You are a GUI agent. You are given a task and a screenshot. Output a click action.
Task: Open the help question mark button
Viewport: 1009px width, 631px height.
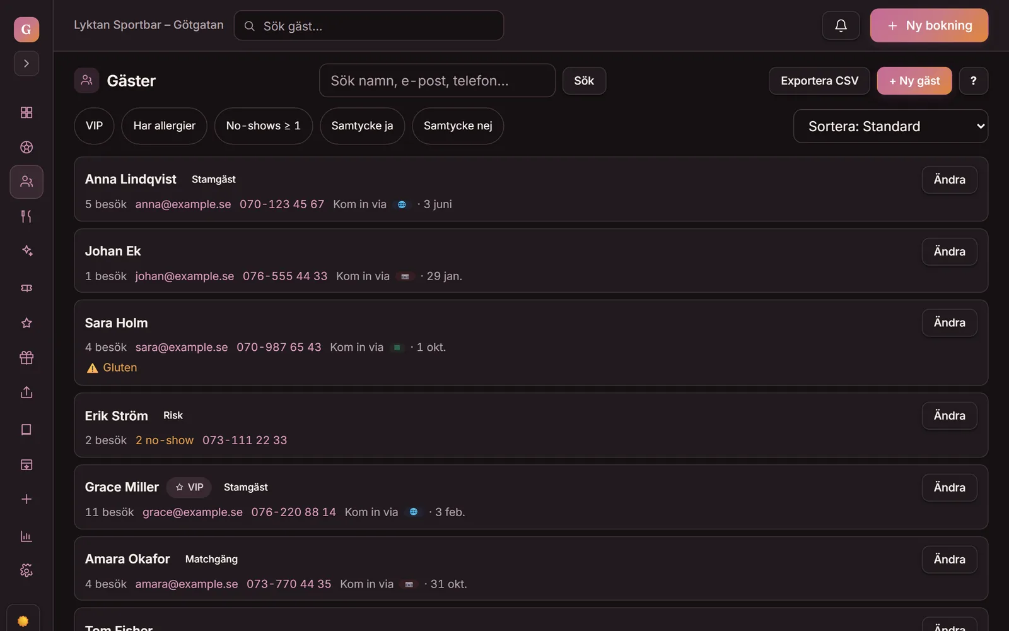click(974, 81)
